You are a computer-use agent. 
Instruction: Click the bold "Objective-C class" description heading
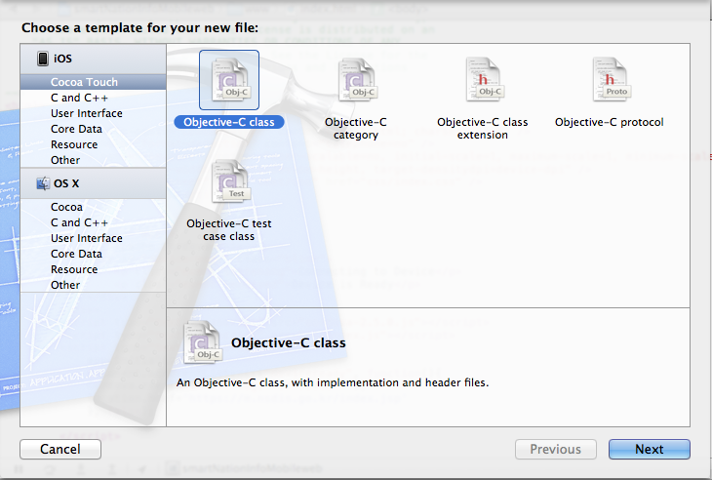coord(289,342)
